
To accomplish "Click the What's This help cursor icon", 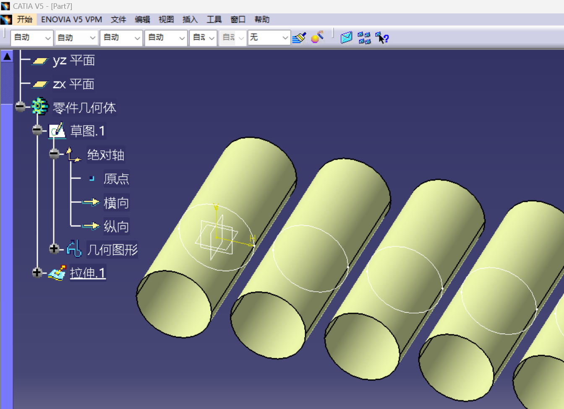I will (x=382, y=38).
